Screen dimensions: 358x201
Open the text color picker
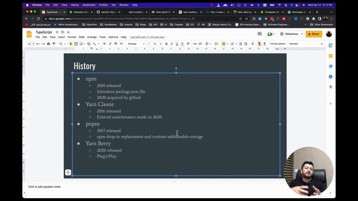pyautogui.click(x=182, y=44)
